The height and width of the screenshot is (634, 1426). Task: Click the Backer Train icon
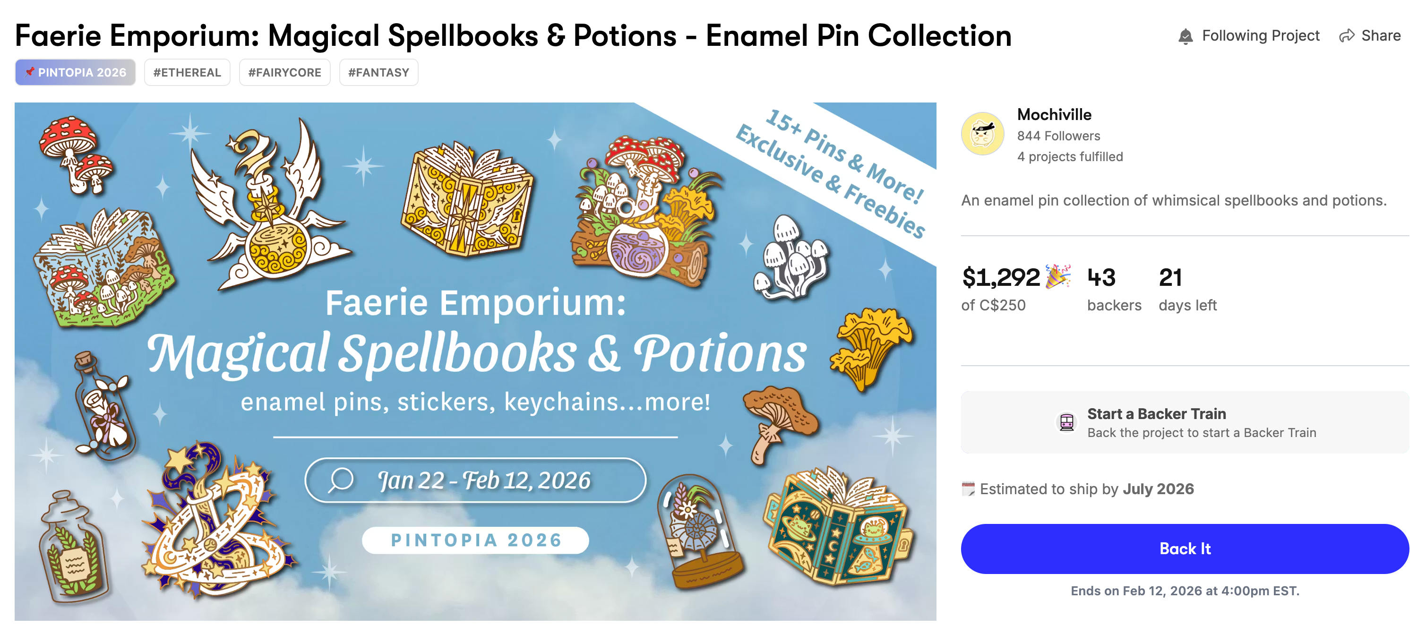1066,422
